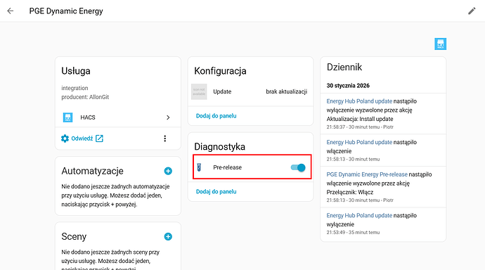The height and width of the screenshot is (270, 485).
Task: Click the Automatyzacje heading
Action: tap(92, 171)
